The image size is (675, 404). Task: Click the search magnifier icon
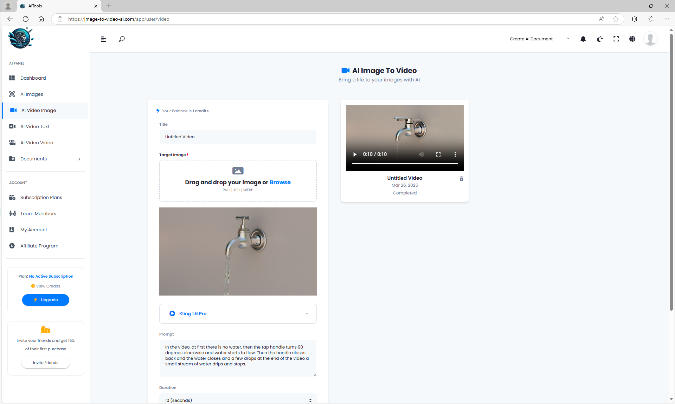[x=122, y=39]
